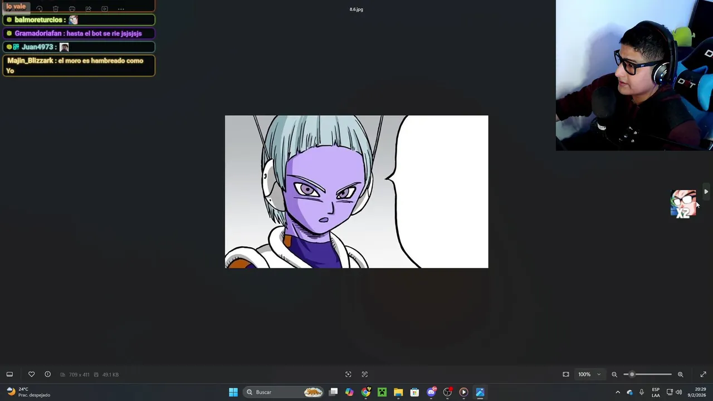713x401 pixels.
Task: Zoom in with the plus magnifier
Action: coord(680,374)
